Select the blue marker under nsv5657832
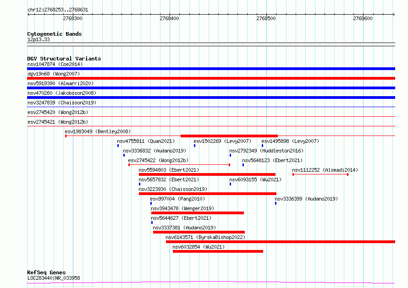 point(140,184)
